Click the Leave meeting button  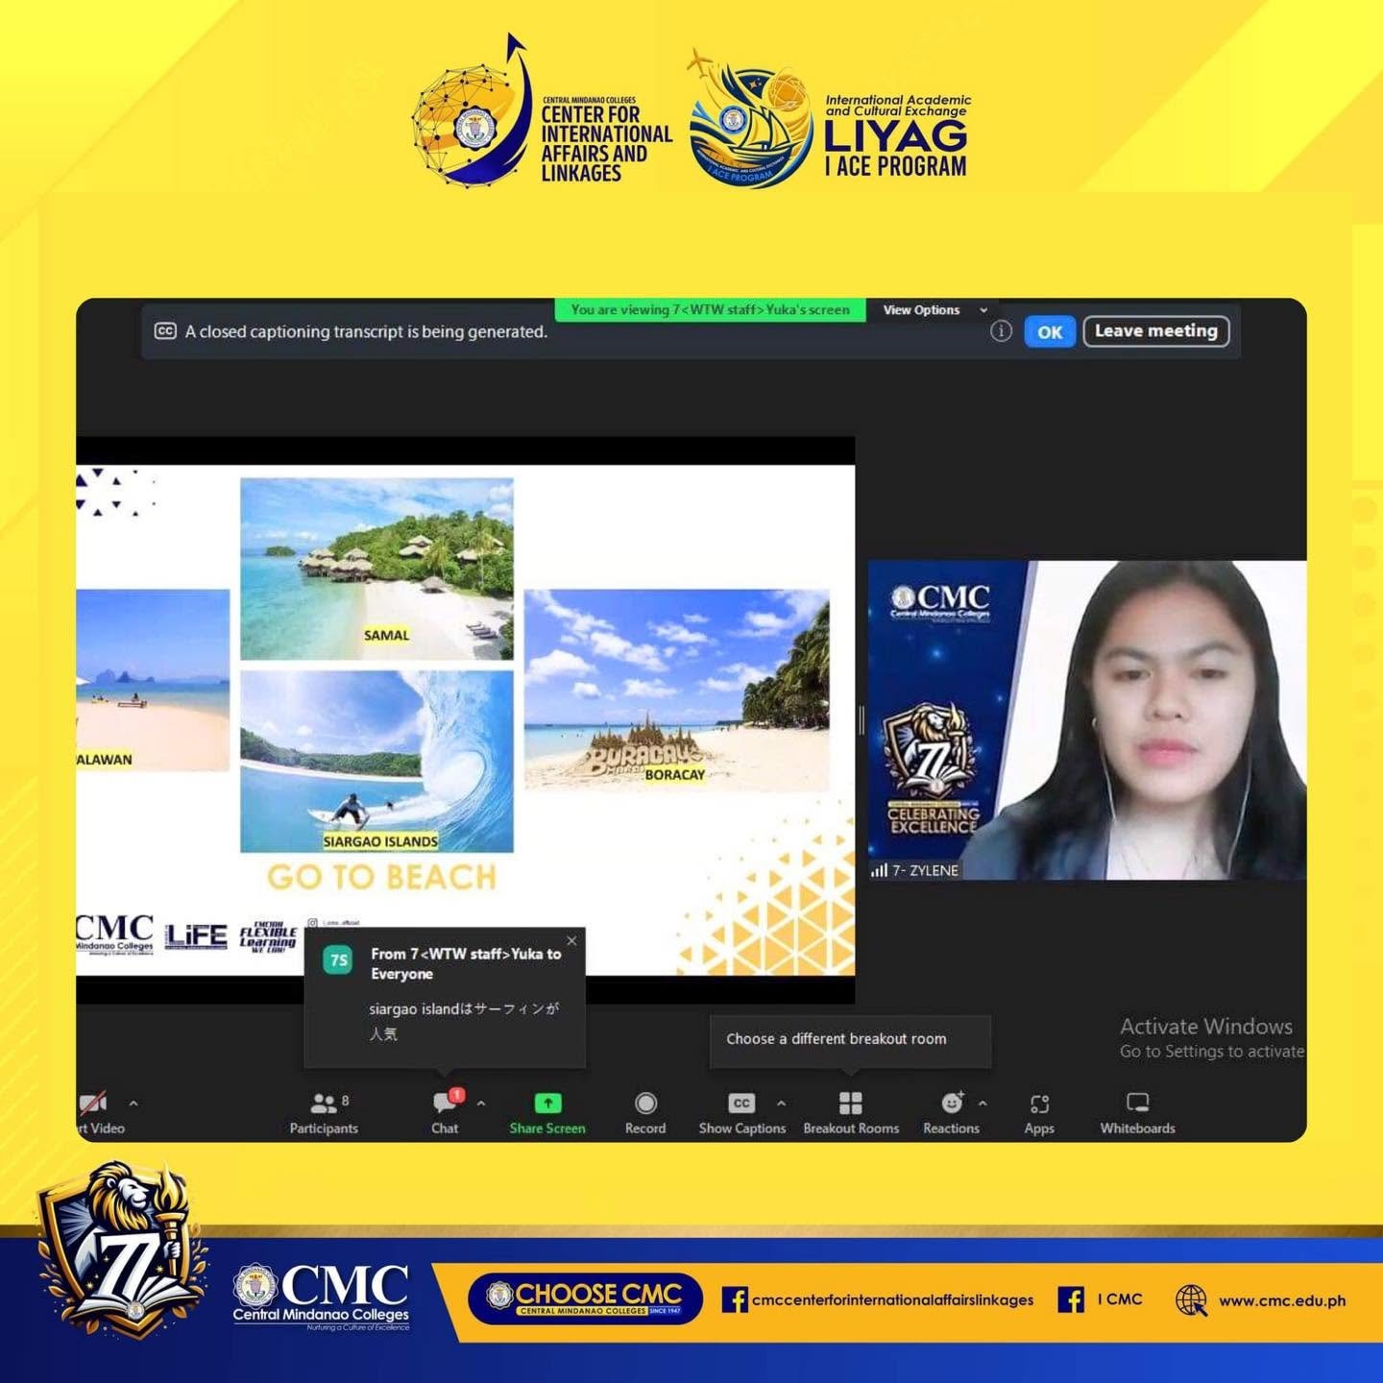(1156, 331)
